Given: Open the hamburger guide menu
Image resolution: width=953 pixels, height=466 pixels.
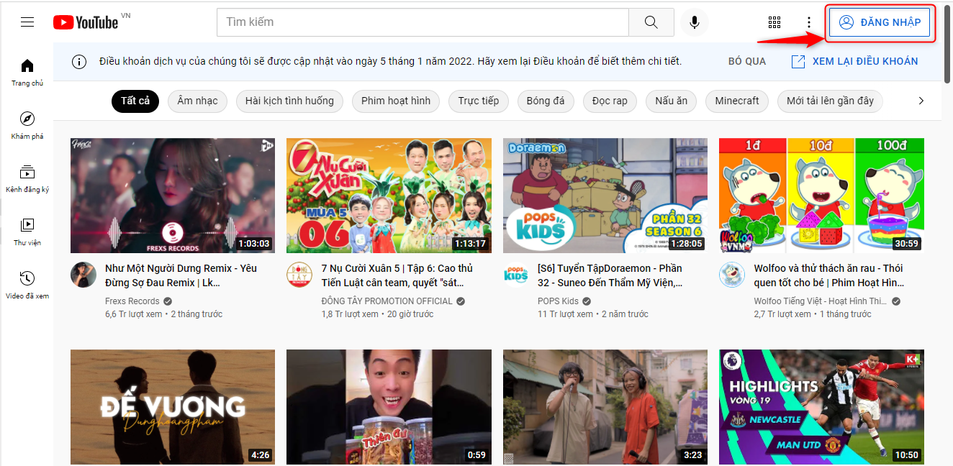Looking at the screenshot, I should (27, 22).
